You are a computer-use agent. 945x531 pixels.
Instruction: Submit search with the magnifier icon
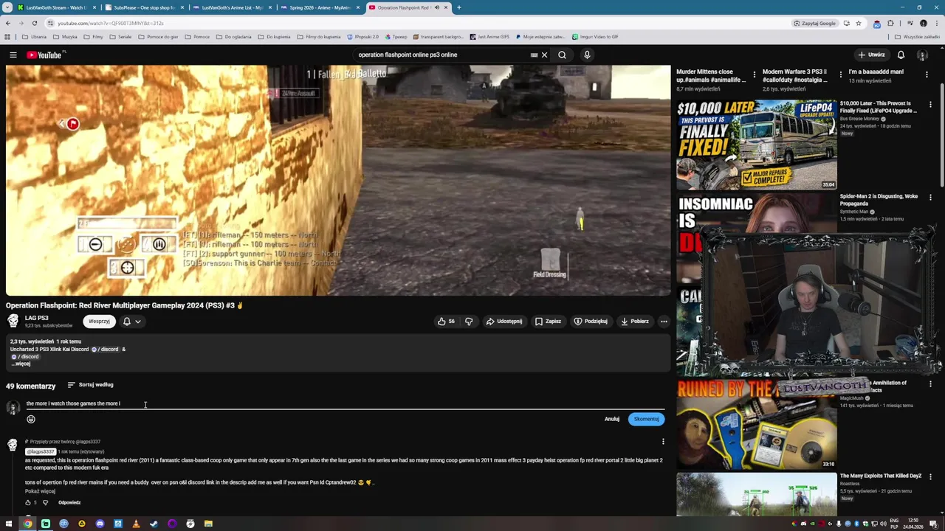click(562, 55)
